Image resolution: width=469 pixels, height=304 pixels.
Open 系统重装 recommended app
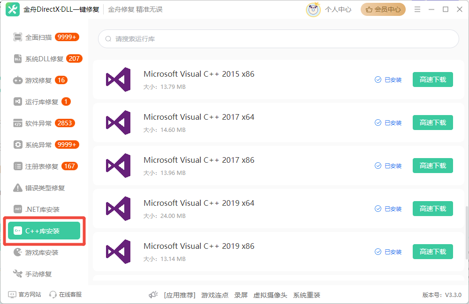click(307, 295)
